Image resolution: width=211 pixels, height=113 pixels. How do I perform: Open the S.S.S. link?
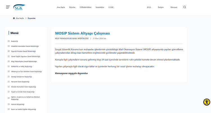[149, 7]
